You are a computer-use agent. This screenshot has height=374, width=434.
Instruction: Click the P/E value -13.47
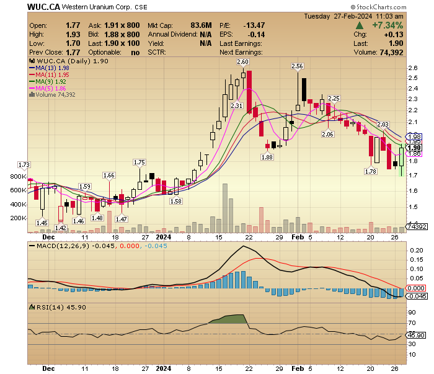pos(254,25)
